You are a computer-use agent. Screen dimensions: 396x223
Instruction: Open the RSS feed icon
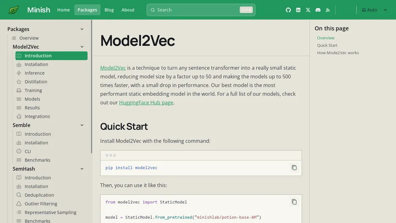[328, 10]
